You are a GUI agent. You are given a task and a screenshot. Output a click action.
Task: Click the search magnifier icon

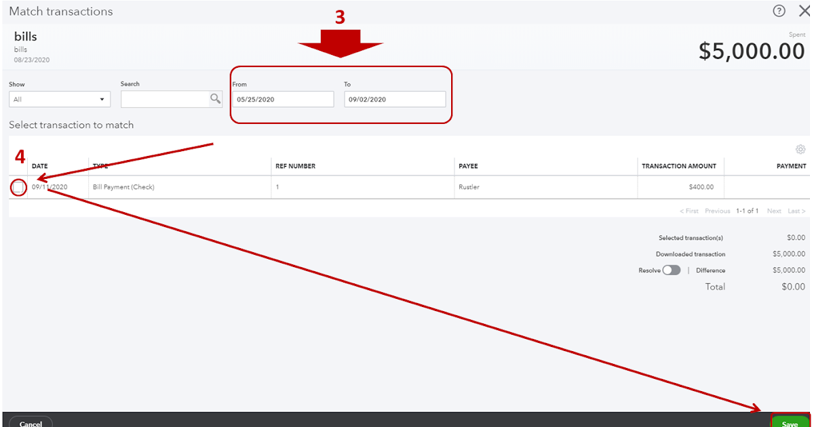(x=215, y=99)
